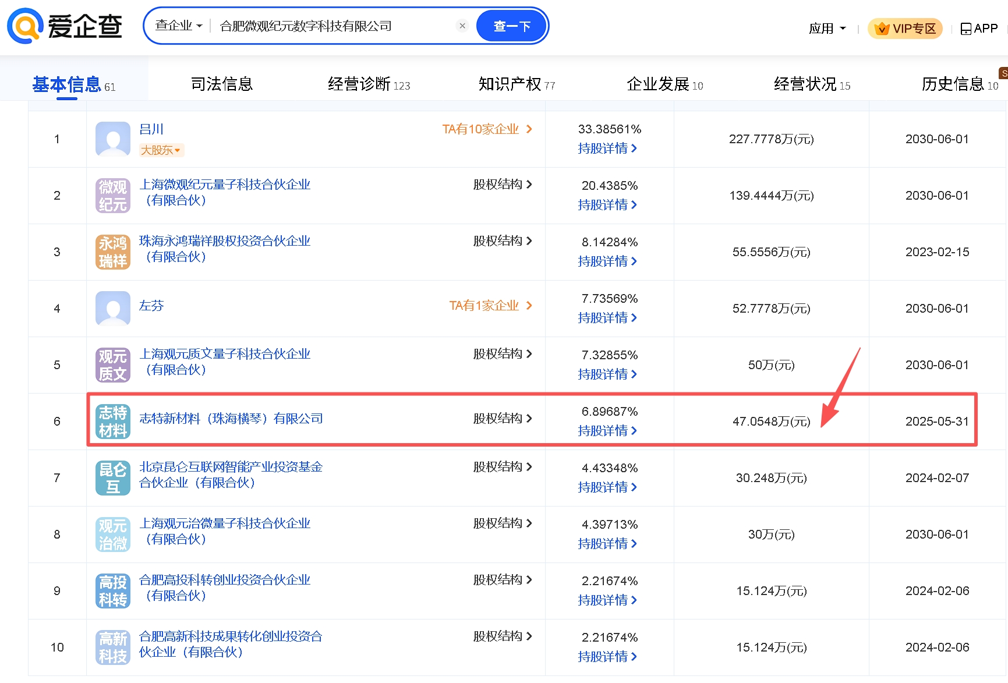Open the APP download icon
The height and width of the screenshot is (683, 1008).
[x=965, y=29]
